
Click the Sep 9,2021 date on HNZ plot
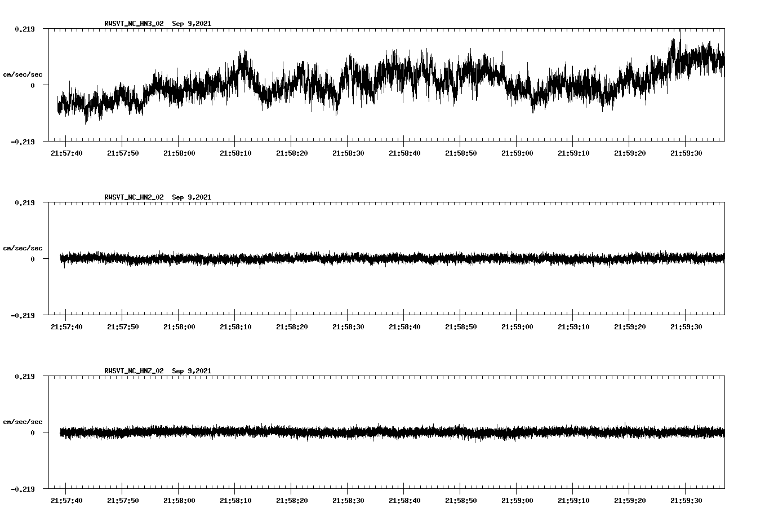192,371
